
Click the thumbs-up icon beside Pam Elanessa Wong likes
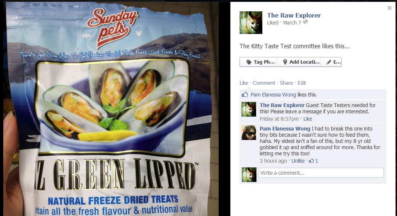tap(245, 95)
